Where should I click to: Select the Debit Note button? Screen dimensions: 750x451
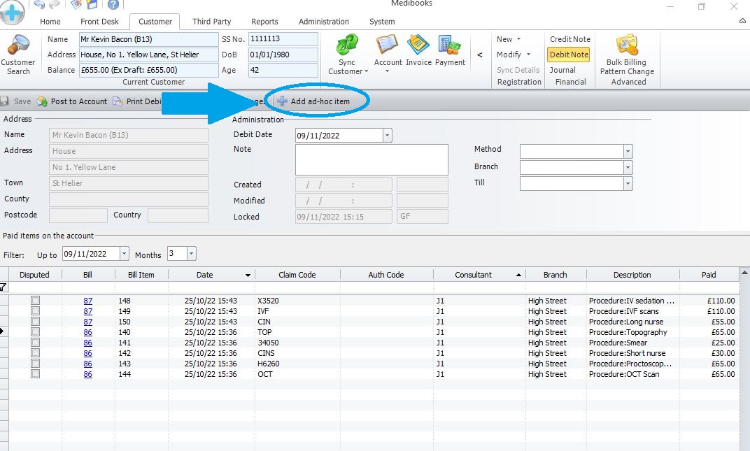point(569,55)
